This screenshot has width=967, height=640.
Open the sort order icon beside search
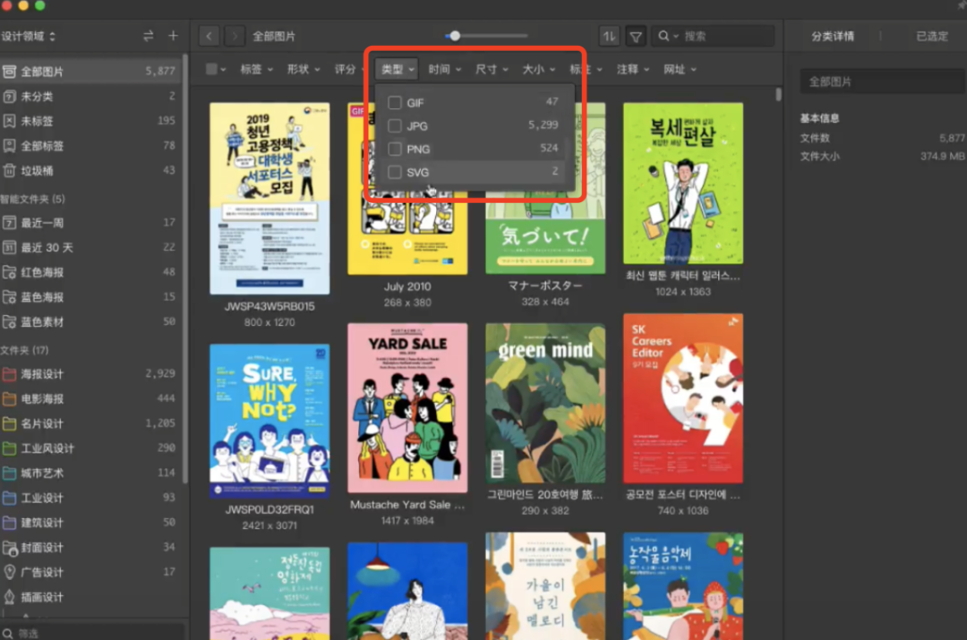pos(608,35)
